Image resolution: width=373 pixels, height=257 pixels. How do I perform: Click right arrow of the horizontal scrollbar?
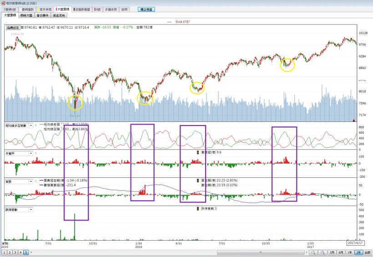(307, 252)
